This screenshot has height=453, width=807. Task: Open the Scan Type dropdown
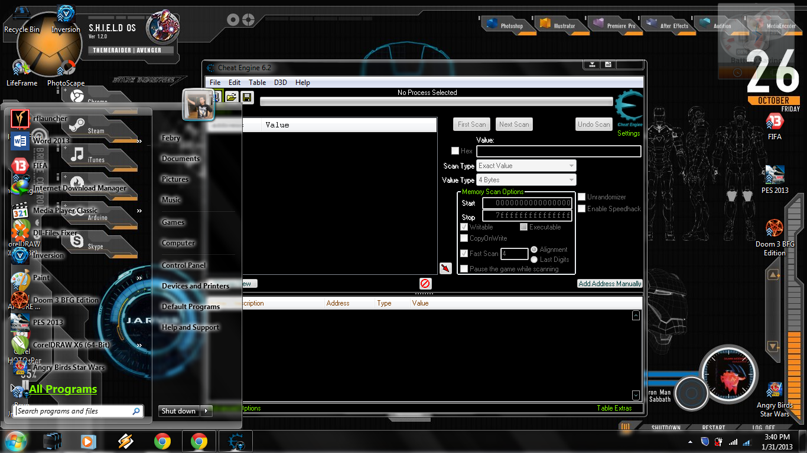[x=526, y=166]
